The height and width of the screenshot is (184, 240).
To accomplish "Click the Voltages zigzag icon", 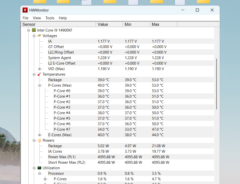I will click(x=39, y=36).
